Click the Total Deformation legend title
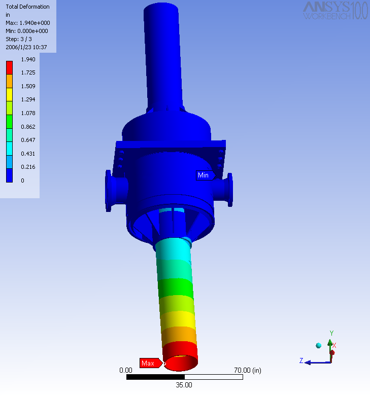370x397 pixels. (27, 7)
